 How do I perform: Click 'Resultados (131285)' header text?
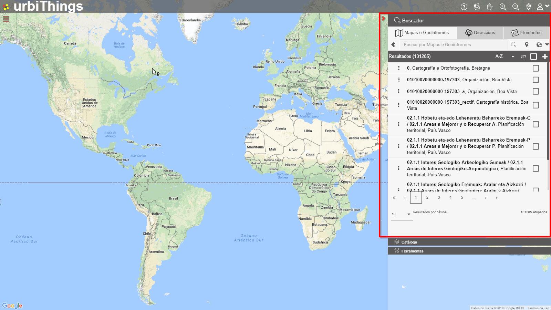[x=409, y=56]
